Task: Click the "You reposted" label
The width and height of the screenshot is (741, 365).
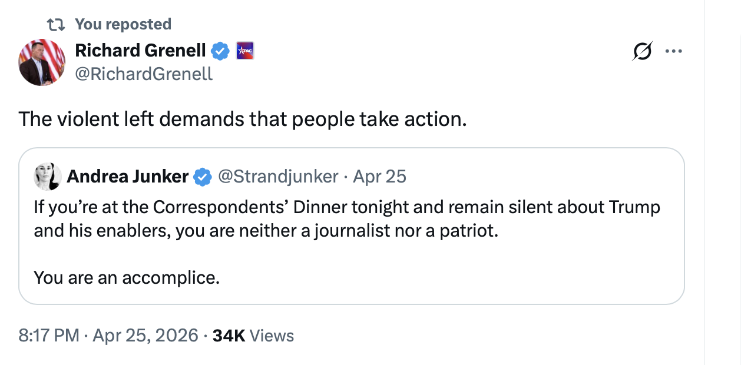Action: 123,24
